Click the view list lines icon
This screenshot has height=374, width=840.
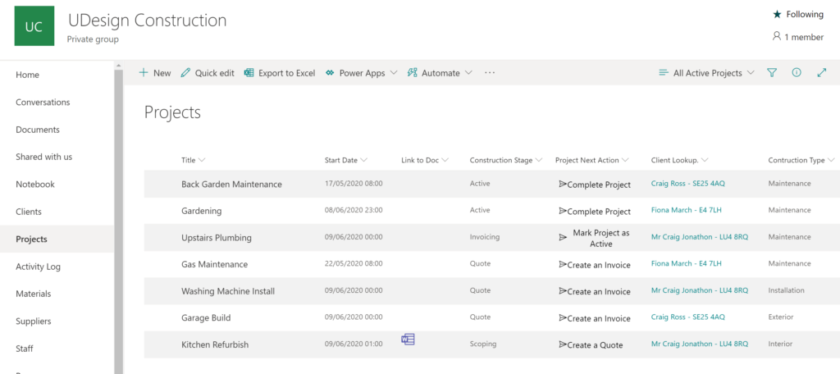point(663,73)
